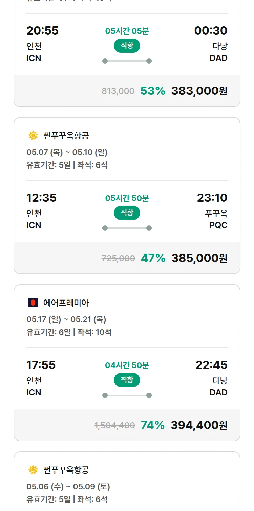The width and height of the screenshot is (254, 511).
Task: Select the 383,000원 fare to Da Nang
Action: click(199, 91)
